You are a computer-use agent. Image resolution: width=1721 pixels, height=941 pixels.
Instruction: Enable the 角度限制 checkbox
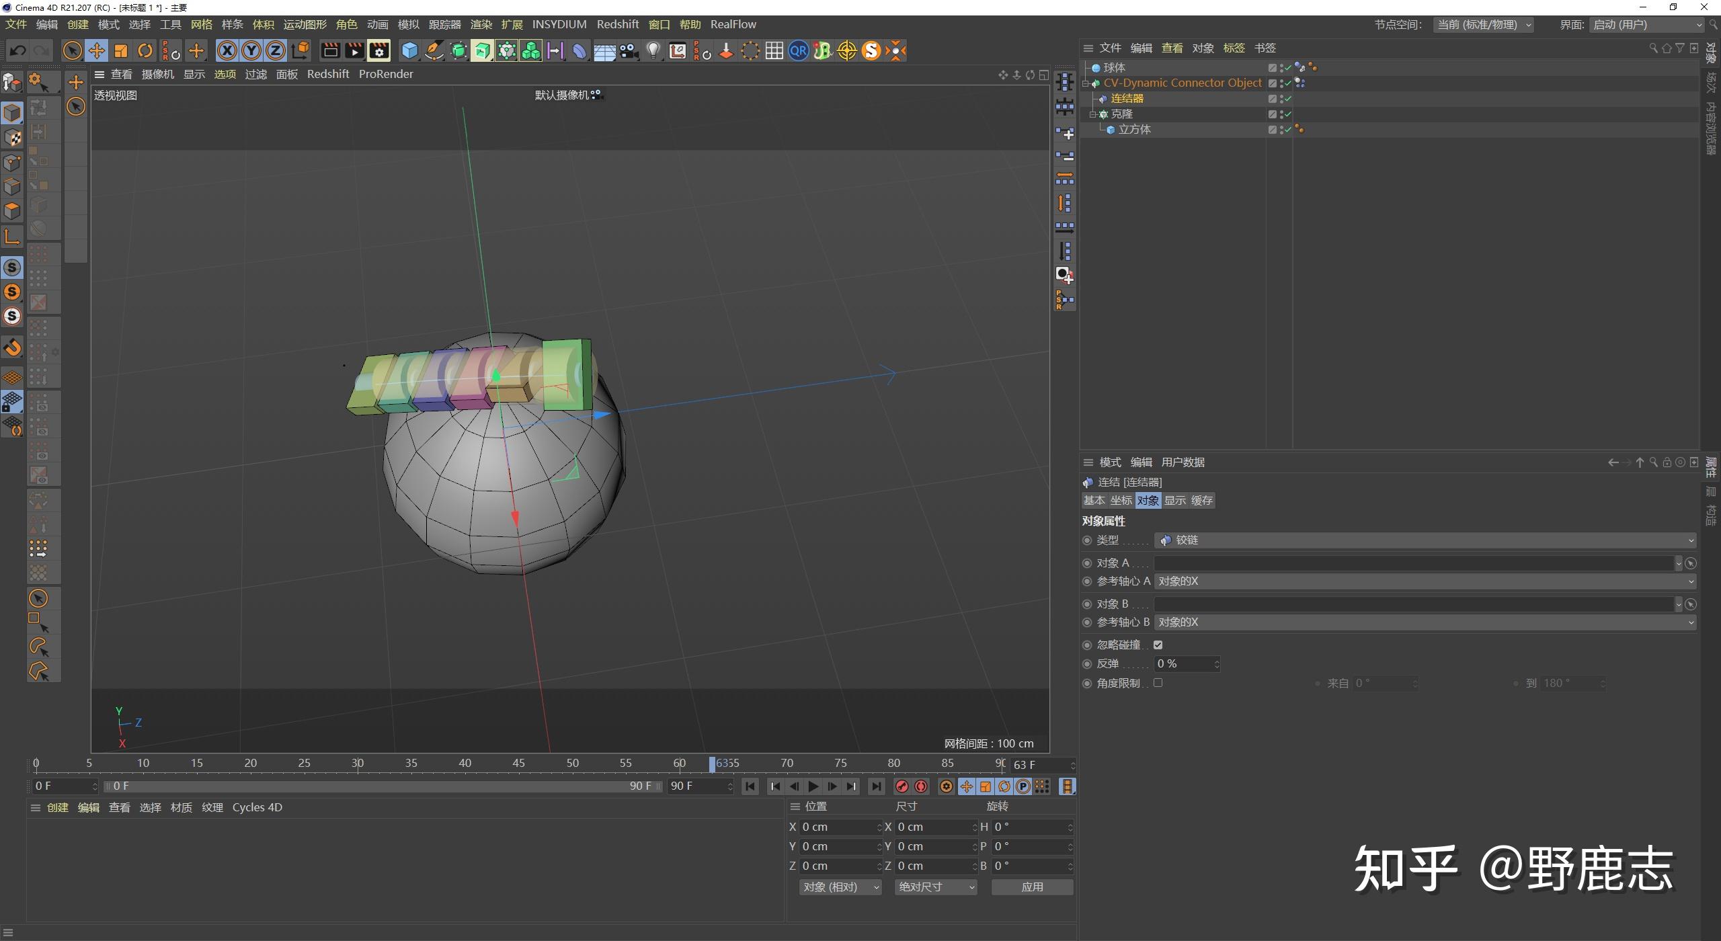point(1158,683)
